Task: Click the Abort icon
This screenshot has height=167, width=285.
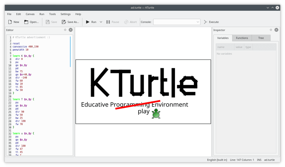Action: (x=126, y=22)
